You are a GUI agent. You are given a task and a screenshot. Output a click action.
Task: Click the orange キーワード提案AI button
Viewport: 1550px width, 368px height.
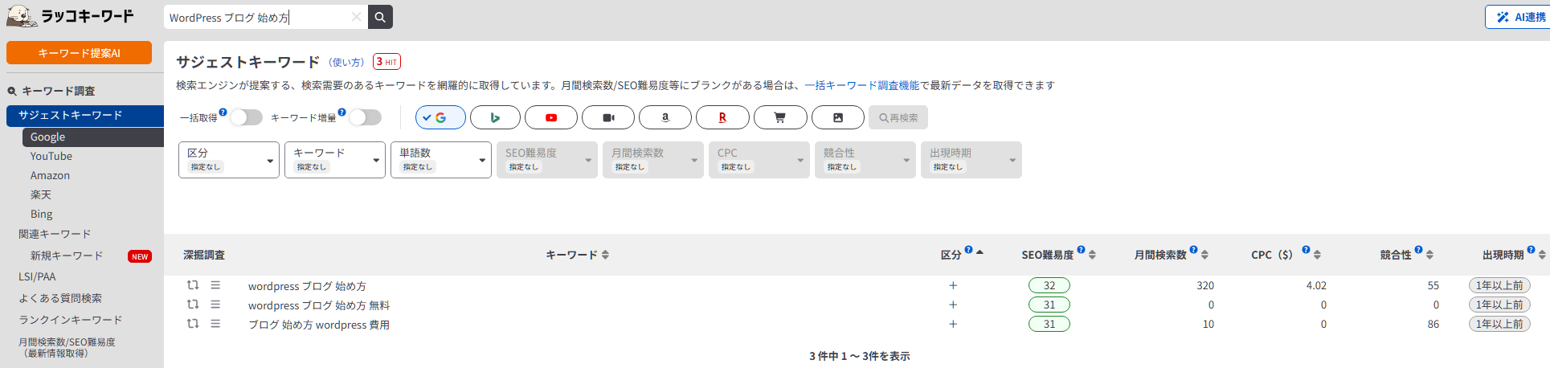(79, 53)
